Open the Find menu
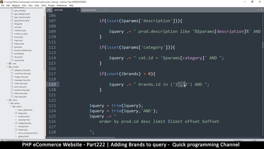 click(24, 5)
